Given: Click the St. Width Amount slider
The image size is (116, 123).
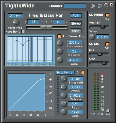Looking at the screenshot, I should tap(99, 27).
